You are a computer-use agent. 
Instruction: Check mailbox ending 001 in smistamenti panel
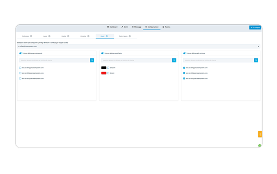(x=20, y=68)
